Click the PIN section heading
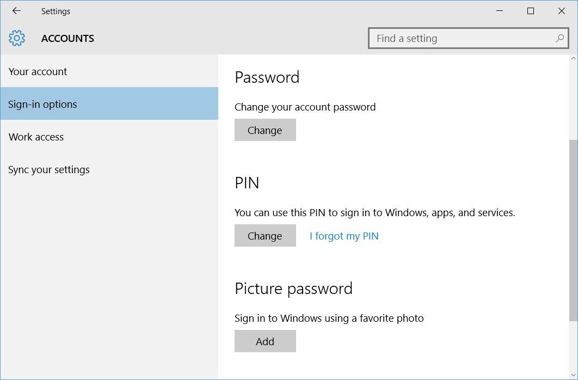Image resolution: width=578 pixels, height=380 pixels. [x=246, y=183]
